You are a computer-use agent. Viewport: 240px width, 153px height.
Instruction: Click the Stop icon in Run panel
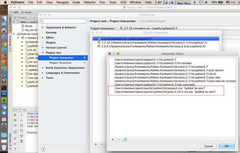point(15,120)
